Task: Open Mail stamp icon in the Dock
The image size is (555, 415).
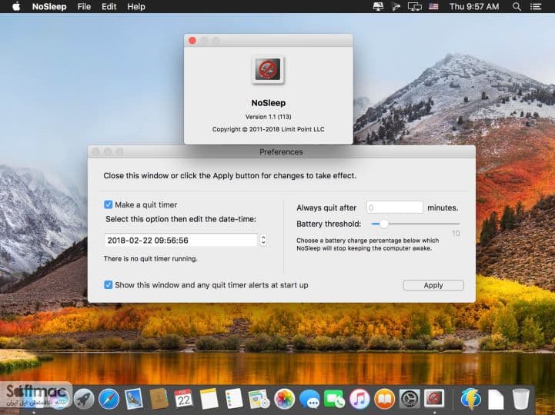Action: click(x=134, y=399)
